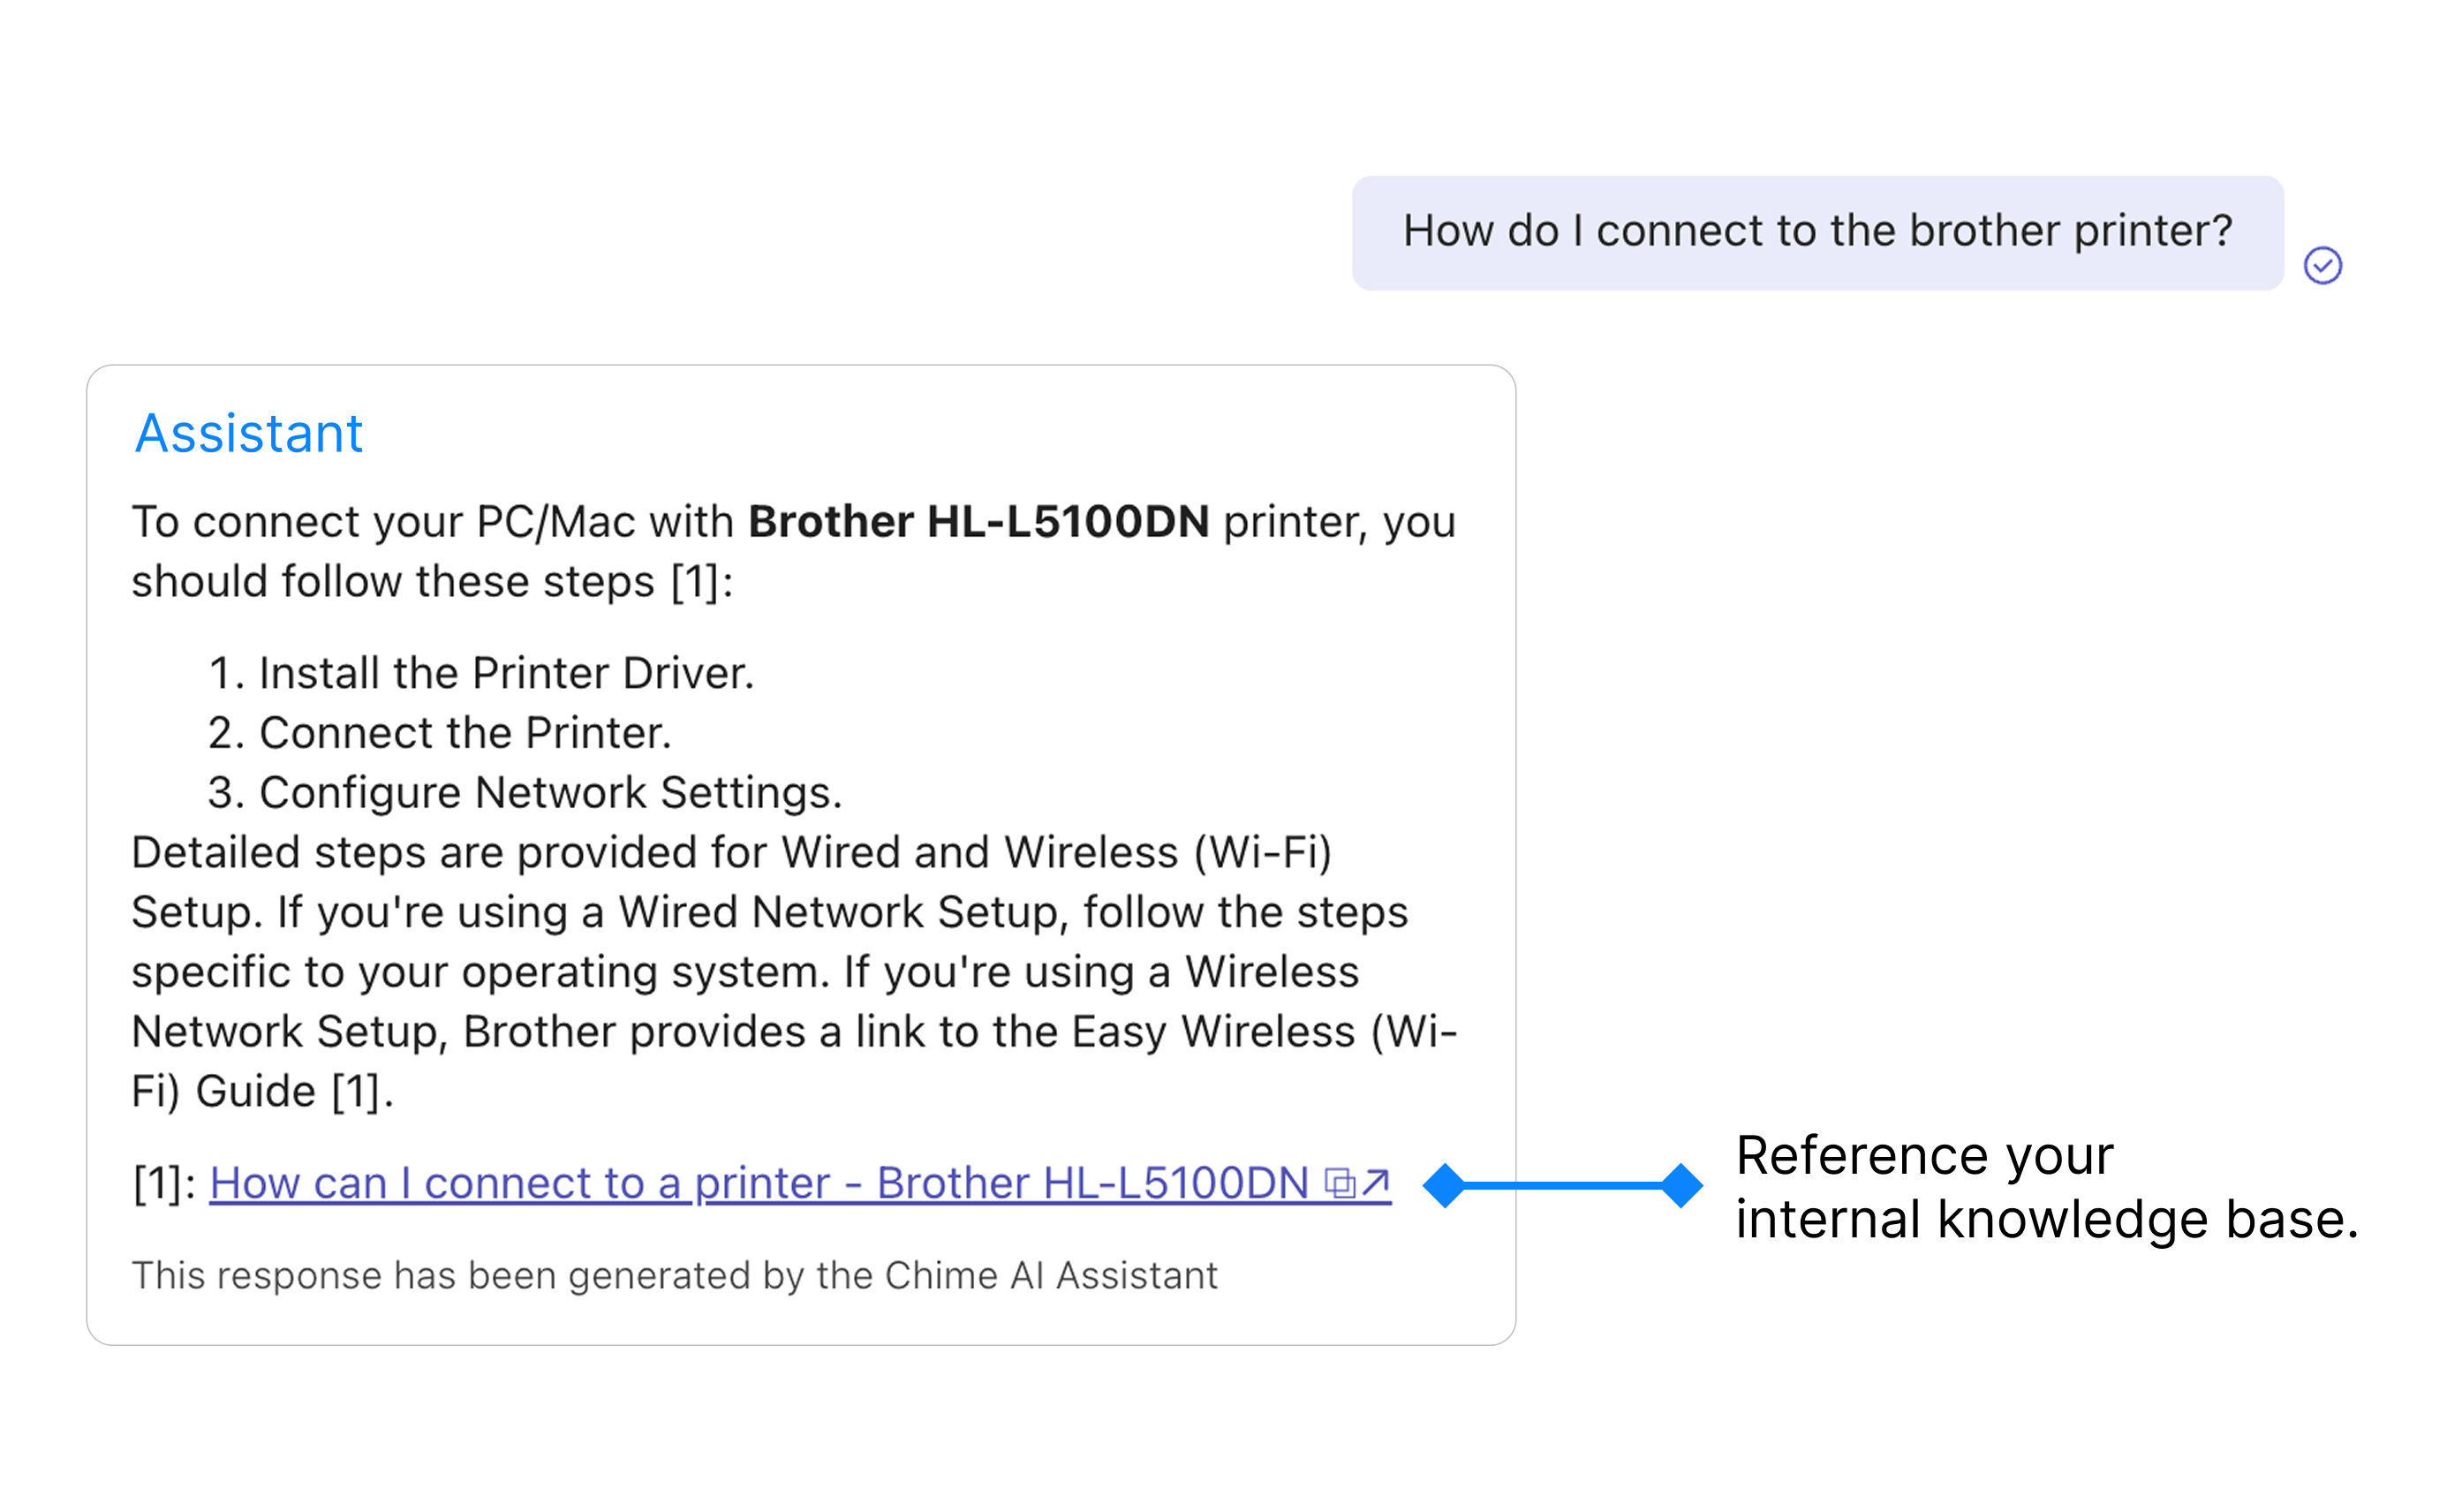Click the bold "Brother HL-L5100DN" text
Image resolution: width=2447 pixels, height=1512 pixels.
[978, 522]
